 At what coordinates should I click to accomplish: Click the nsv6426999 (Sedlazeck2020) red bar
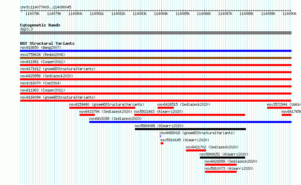[221, 165]
